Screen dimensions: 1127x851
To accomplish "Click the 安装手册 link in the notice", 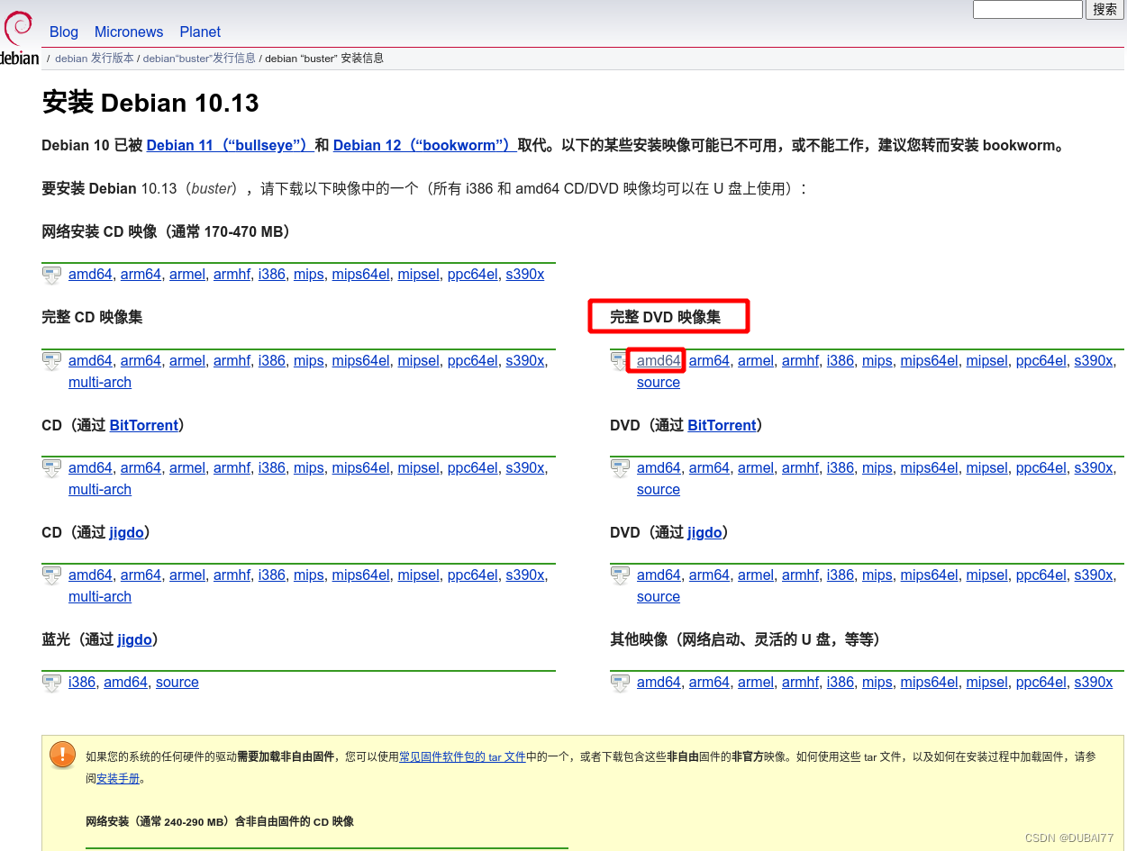I will [x=118, y=778].
